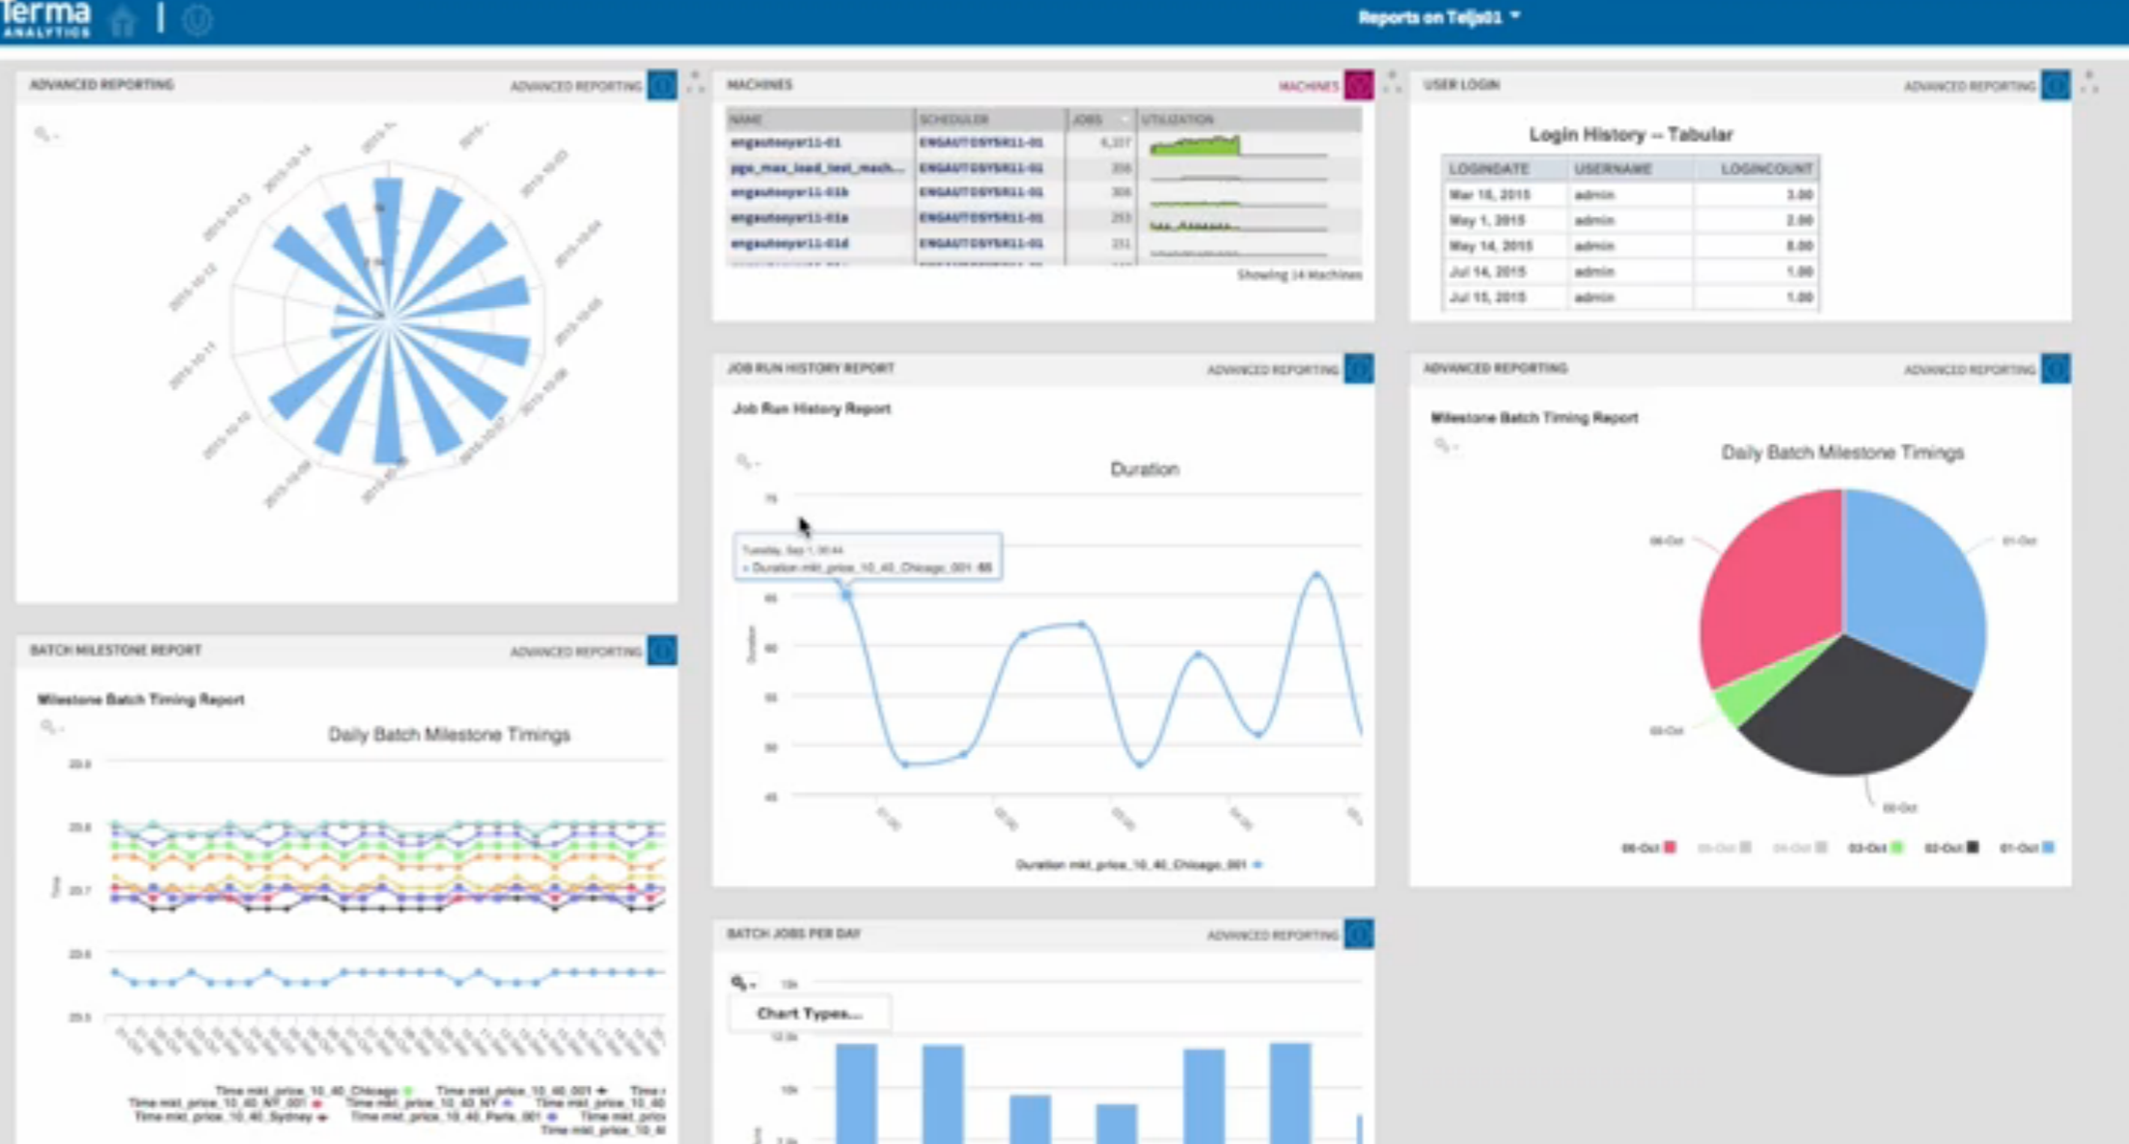Open the Reports on Teljs01 dropdown
Viewport: 2129px width, 1144px height.
[x=1438, y=17]
